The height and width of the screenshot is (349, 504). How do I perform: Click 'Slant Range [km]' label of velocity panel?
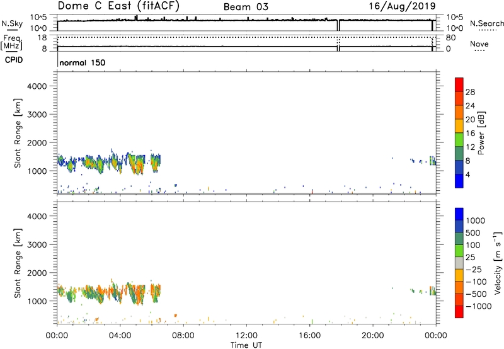(x=18, y=263)
